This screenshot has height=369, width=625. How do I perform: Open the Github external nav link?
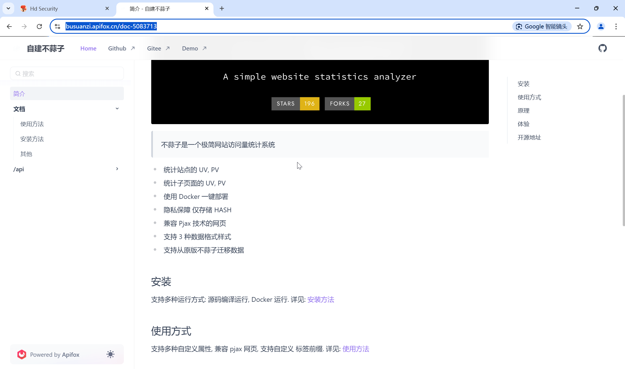(121, 49)
